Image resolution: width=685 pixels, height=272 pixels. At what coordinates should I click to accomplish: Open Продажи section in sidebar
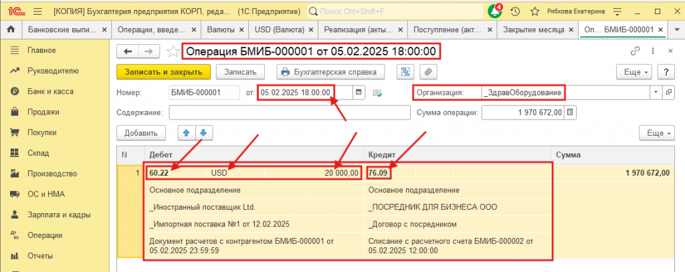pos(43,112)
